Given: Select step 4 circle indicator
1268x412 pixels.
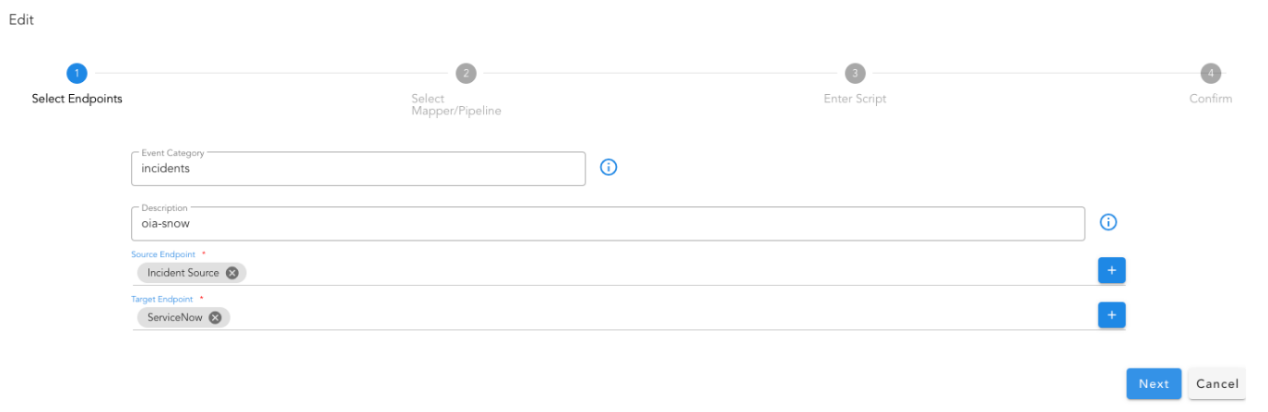Looking at the screenshot, I should 1210,74.
